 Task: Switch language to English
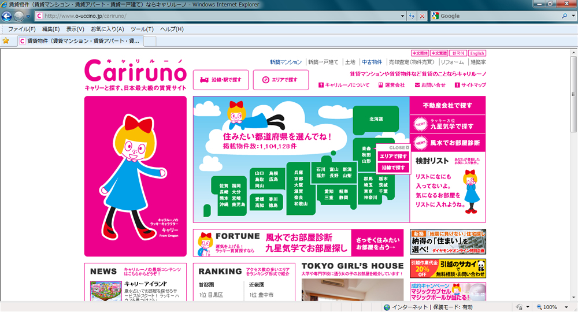pyautogui.click(x=477, y=53)
